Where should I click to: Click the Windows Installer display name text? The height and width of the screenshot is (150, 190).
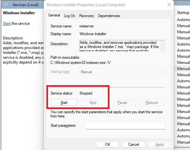click(93, 34)
